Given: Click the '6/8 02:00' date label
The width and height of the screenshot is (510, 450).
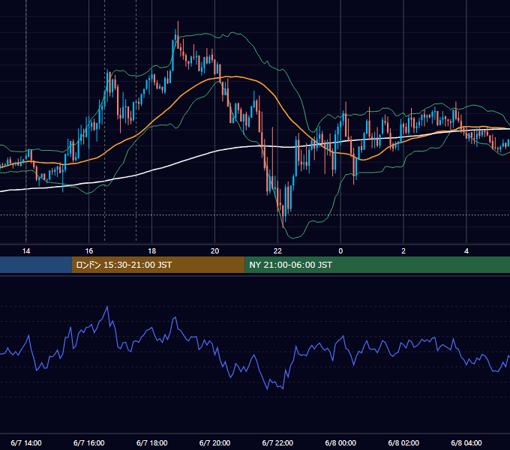Looking at the screenshot, I should (403, 442).
